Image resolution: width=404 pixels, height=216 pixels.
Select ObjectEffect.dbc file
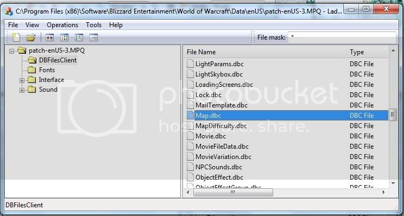(219, 177)
